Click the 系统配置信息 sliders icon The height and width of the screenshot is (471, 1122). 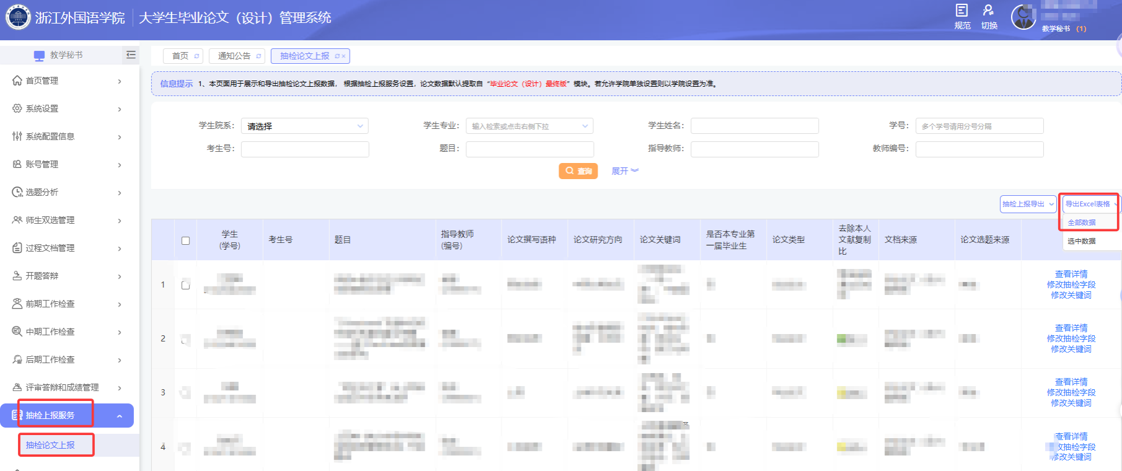(x=17, y=136)
